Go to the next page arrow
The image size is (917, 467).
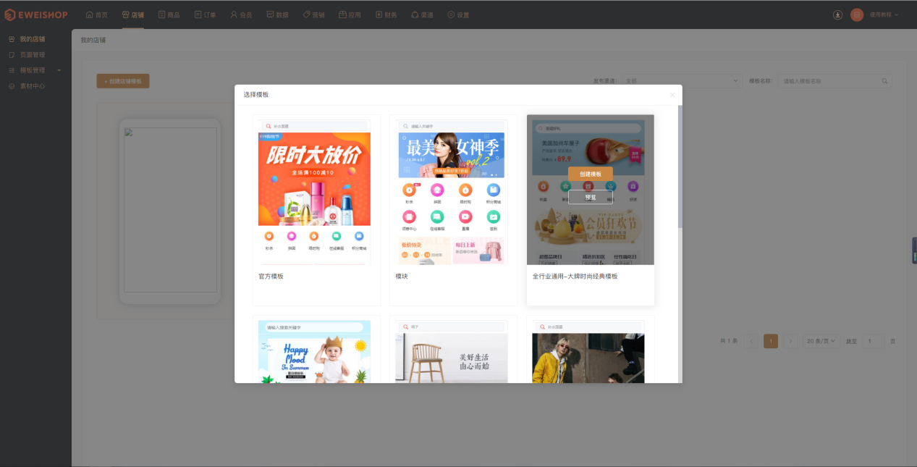pos(790,341)
